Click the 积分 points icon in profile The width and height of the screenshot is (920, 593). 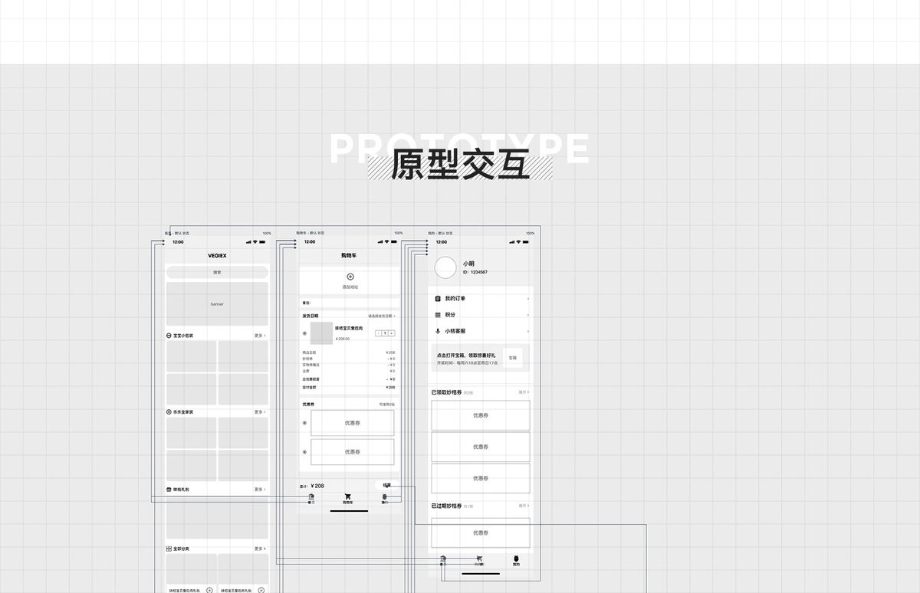point(438,314)
